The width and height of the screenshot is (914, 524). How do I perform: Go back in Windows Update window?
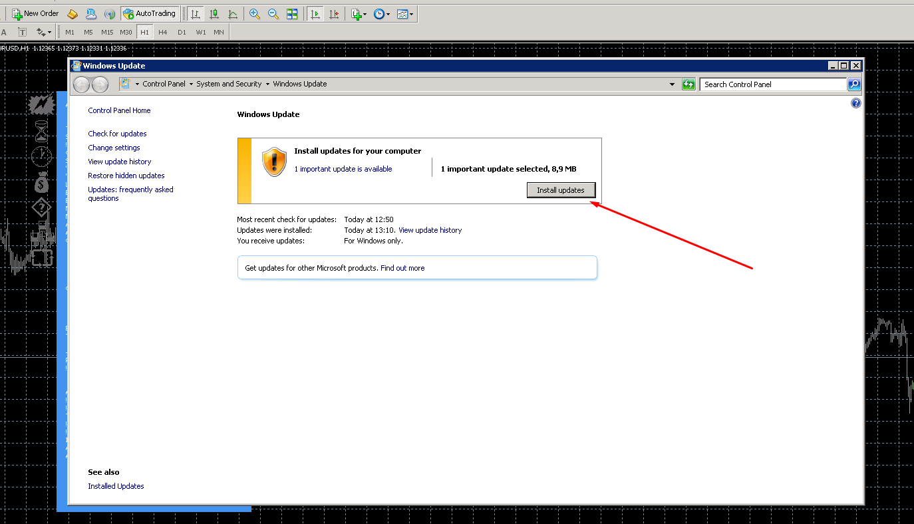[81, 84]
